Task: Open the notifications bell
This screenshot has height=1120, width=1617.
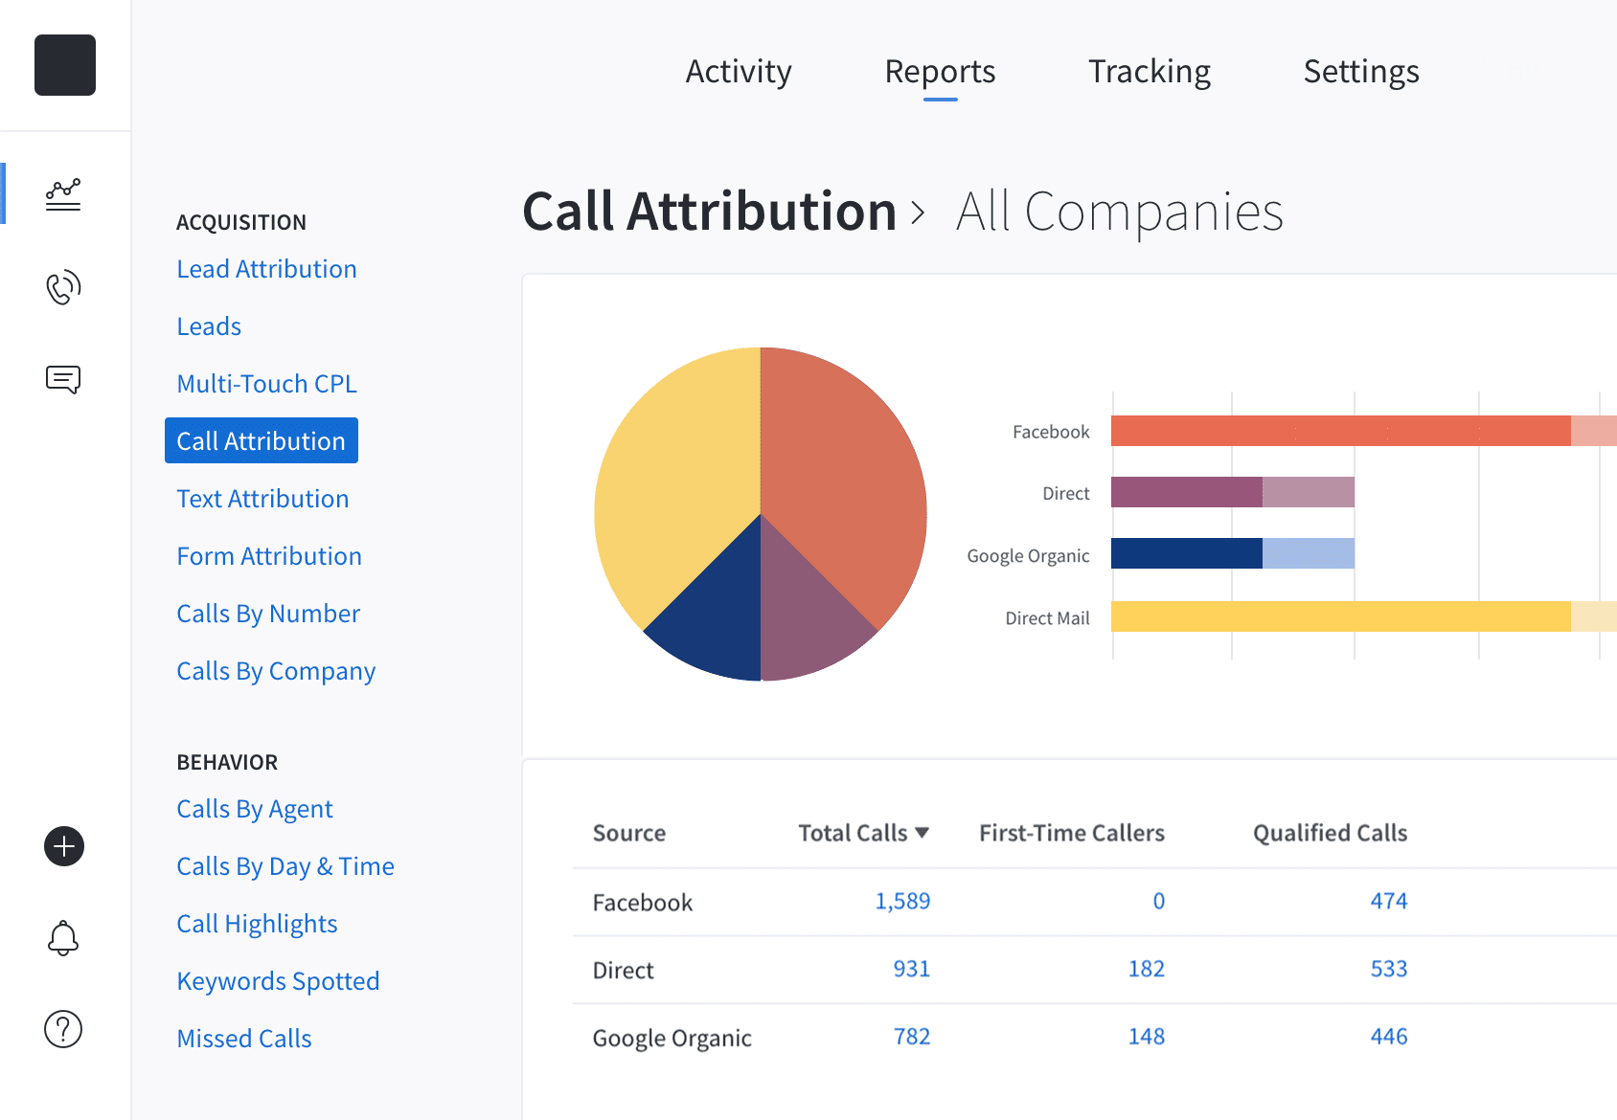Action: point(63,938)
